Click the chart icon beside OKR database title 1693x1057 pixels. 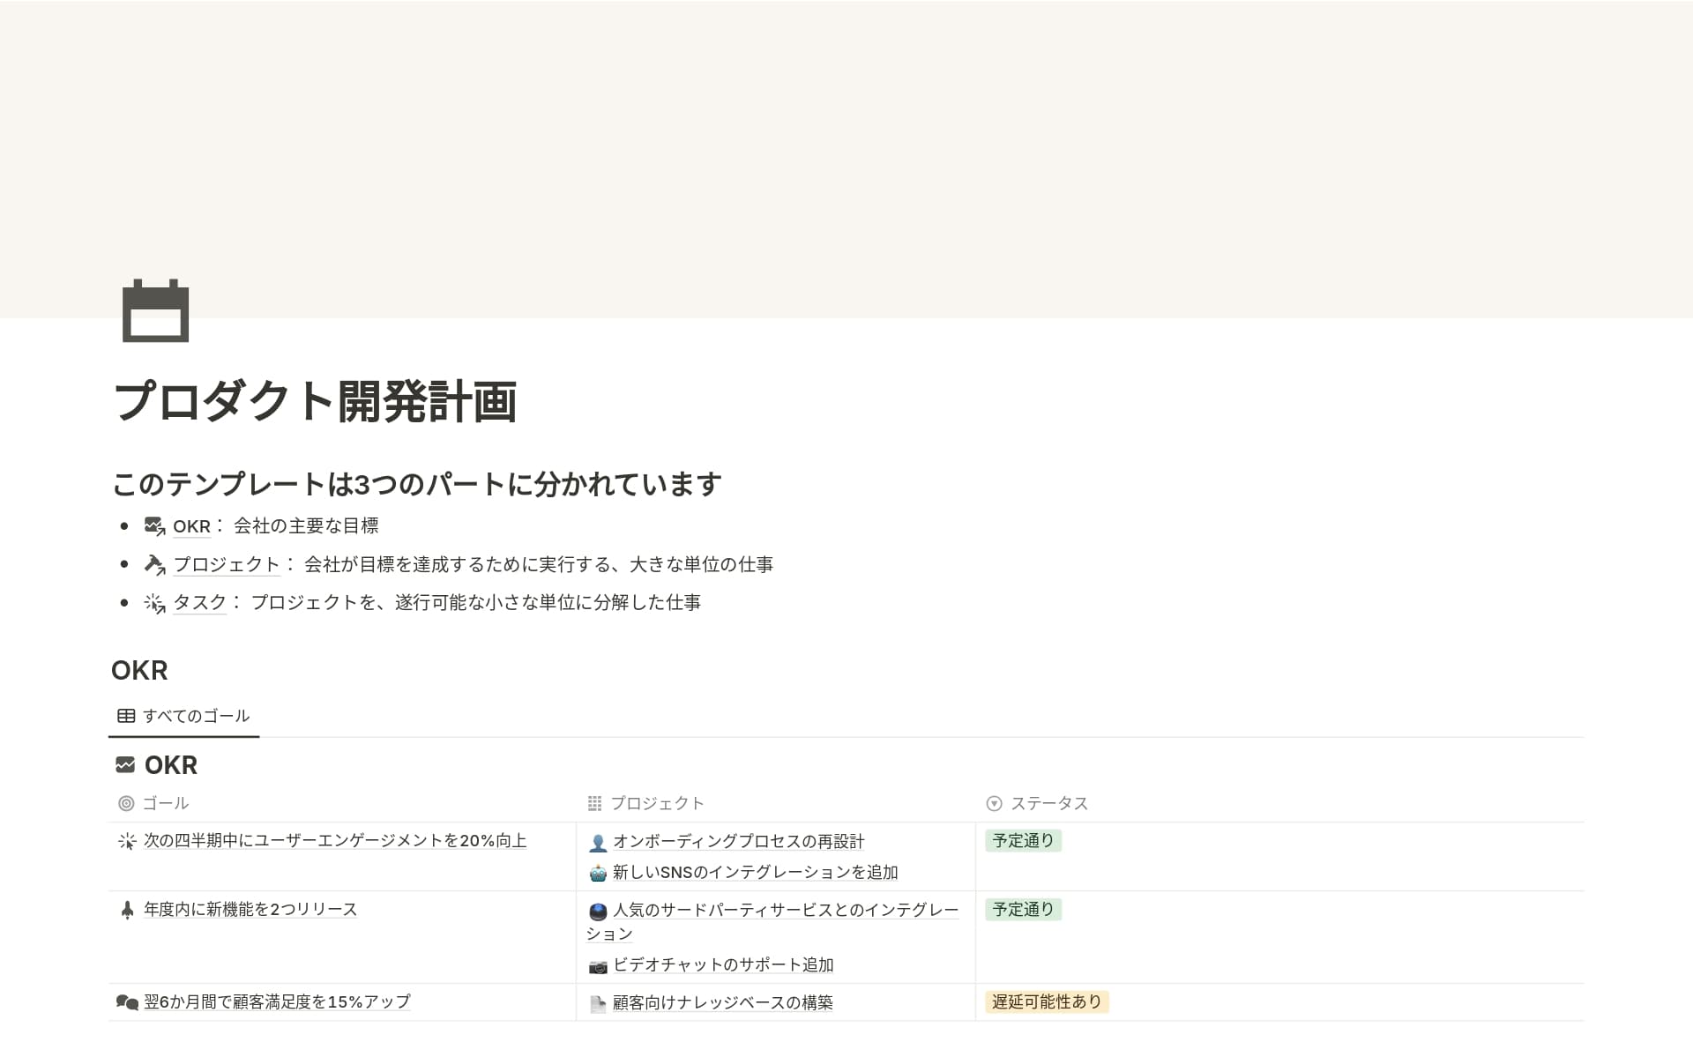[x=125, y=765]
